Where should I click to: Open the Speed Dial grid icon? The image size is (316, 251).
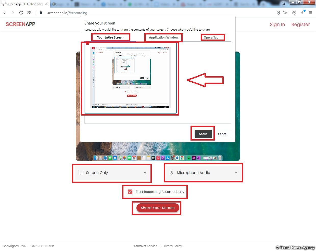click(29, 13)
